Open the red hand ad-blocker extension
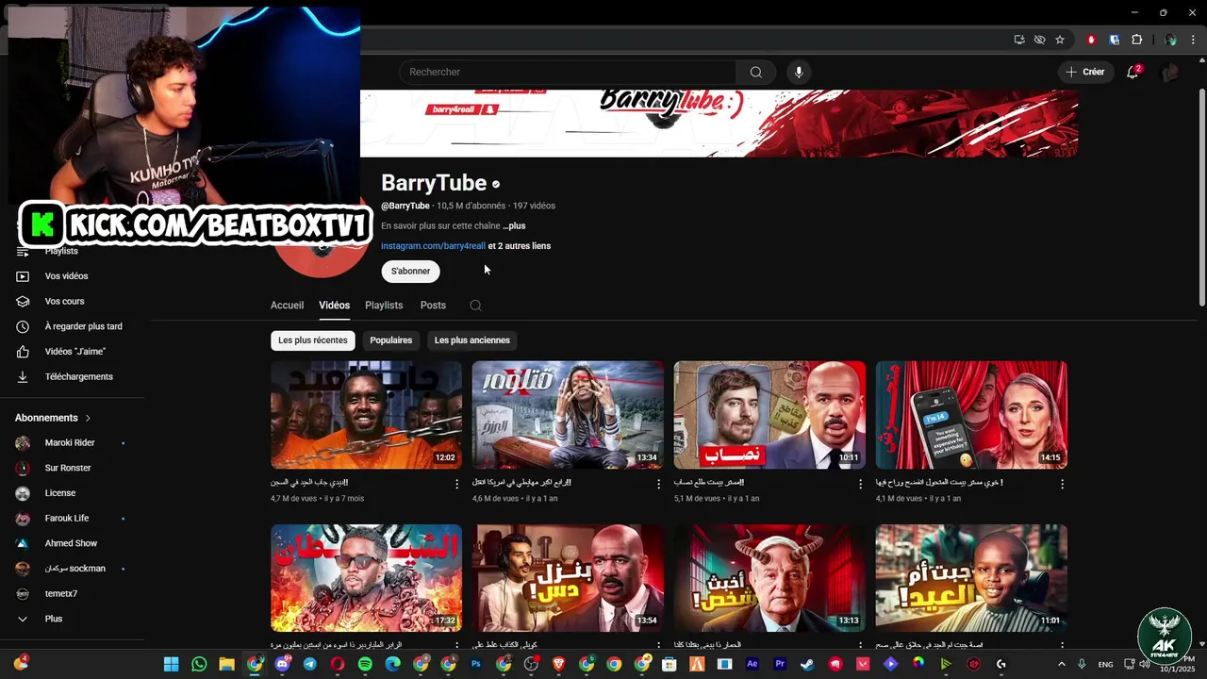The height and width of the screenshot is (679, 1207). tap(1091, 40)
